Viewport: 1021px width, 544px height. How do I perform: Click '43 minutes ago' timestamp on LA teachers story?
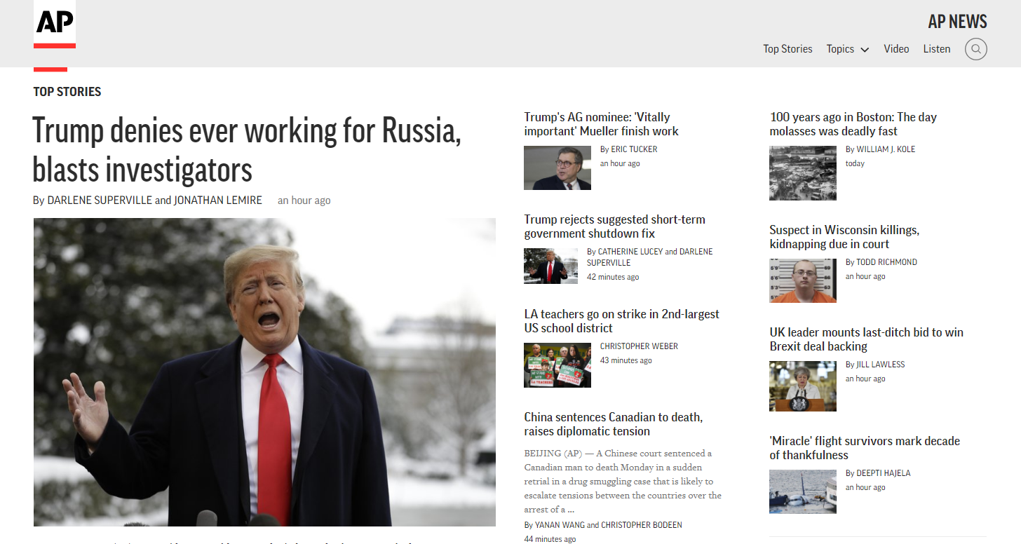click(626, 360)
